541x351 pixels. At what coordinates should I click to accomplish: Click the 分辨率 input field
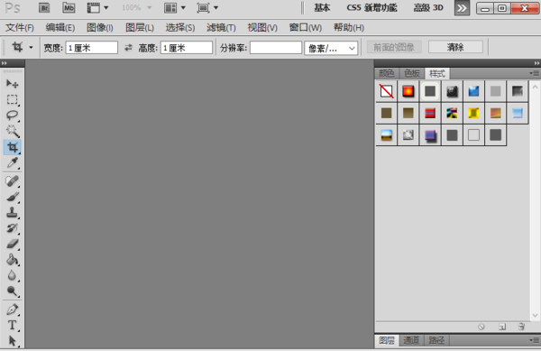(276, 48)
